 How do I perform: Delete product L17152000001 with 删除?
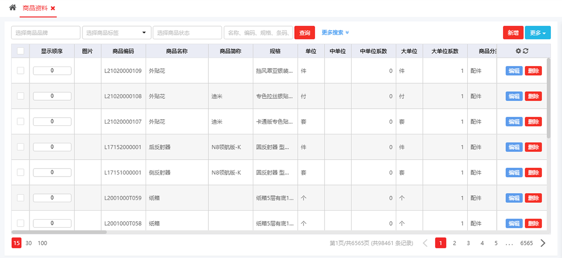click(533, 147)
